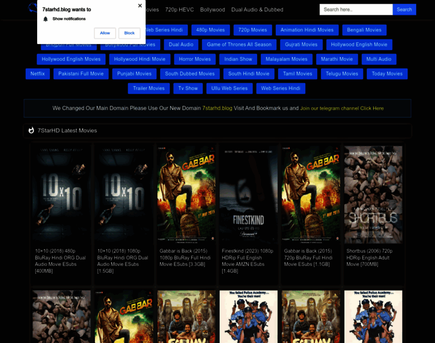Click the 7StarHD flame icon

(31, 130)
